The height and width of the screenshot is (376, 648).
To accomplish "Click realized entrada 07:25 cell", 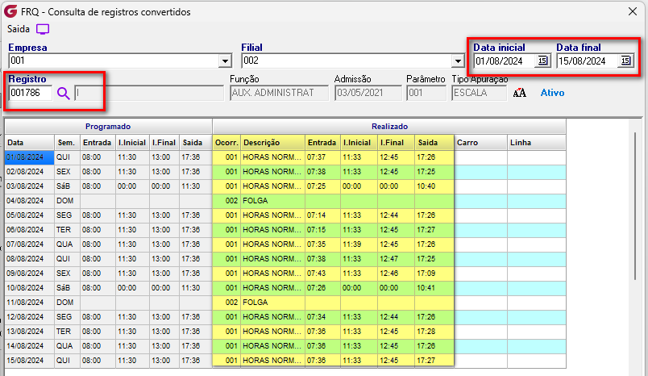I will tap(322, 186).
